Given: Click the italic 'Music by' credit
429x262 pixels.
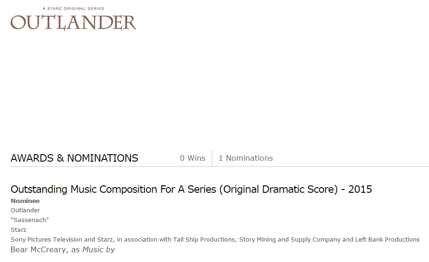Looking at the screenshot, I should pos(98,249).
